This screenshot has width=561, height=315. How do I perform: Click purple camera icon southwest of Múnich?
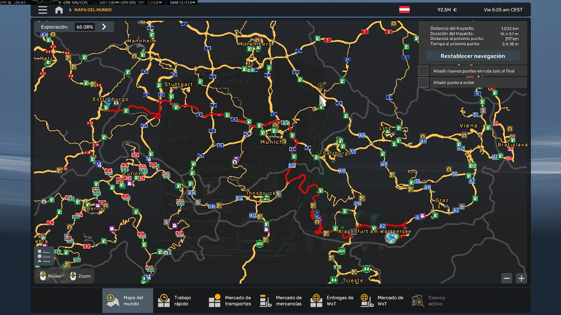(x=236, y=158)
